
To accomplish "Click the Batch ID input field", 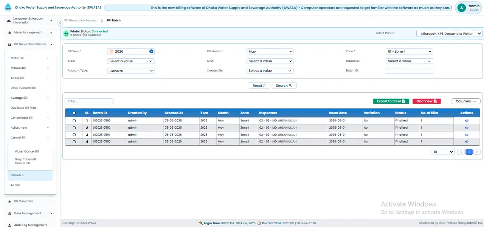I will coord(409,71).
